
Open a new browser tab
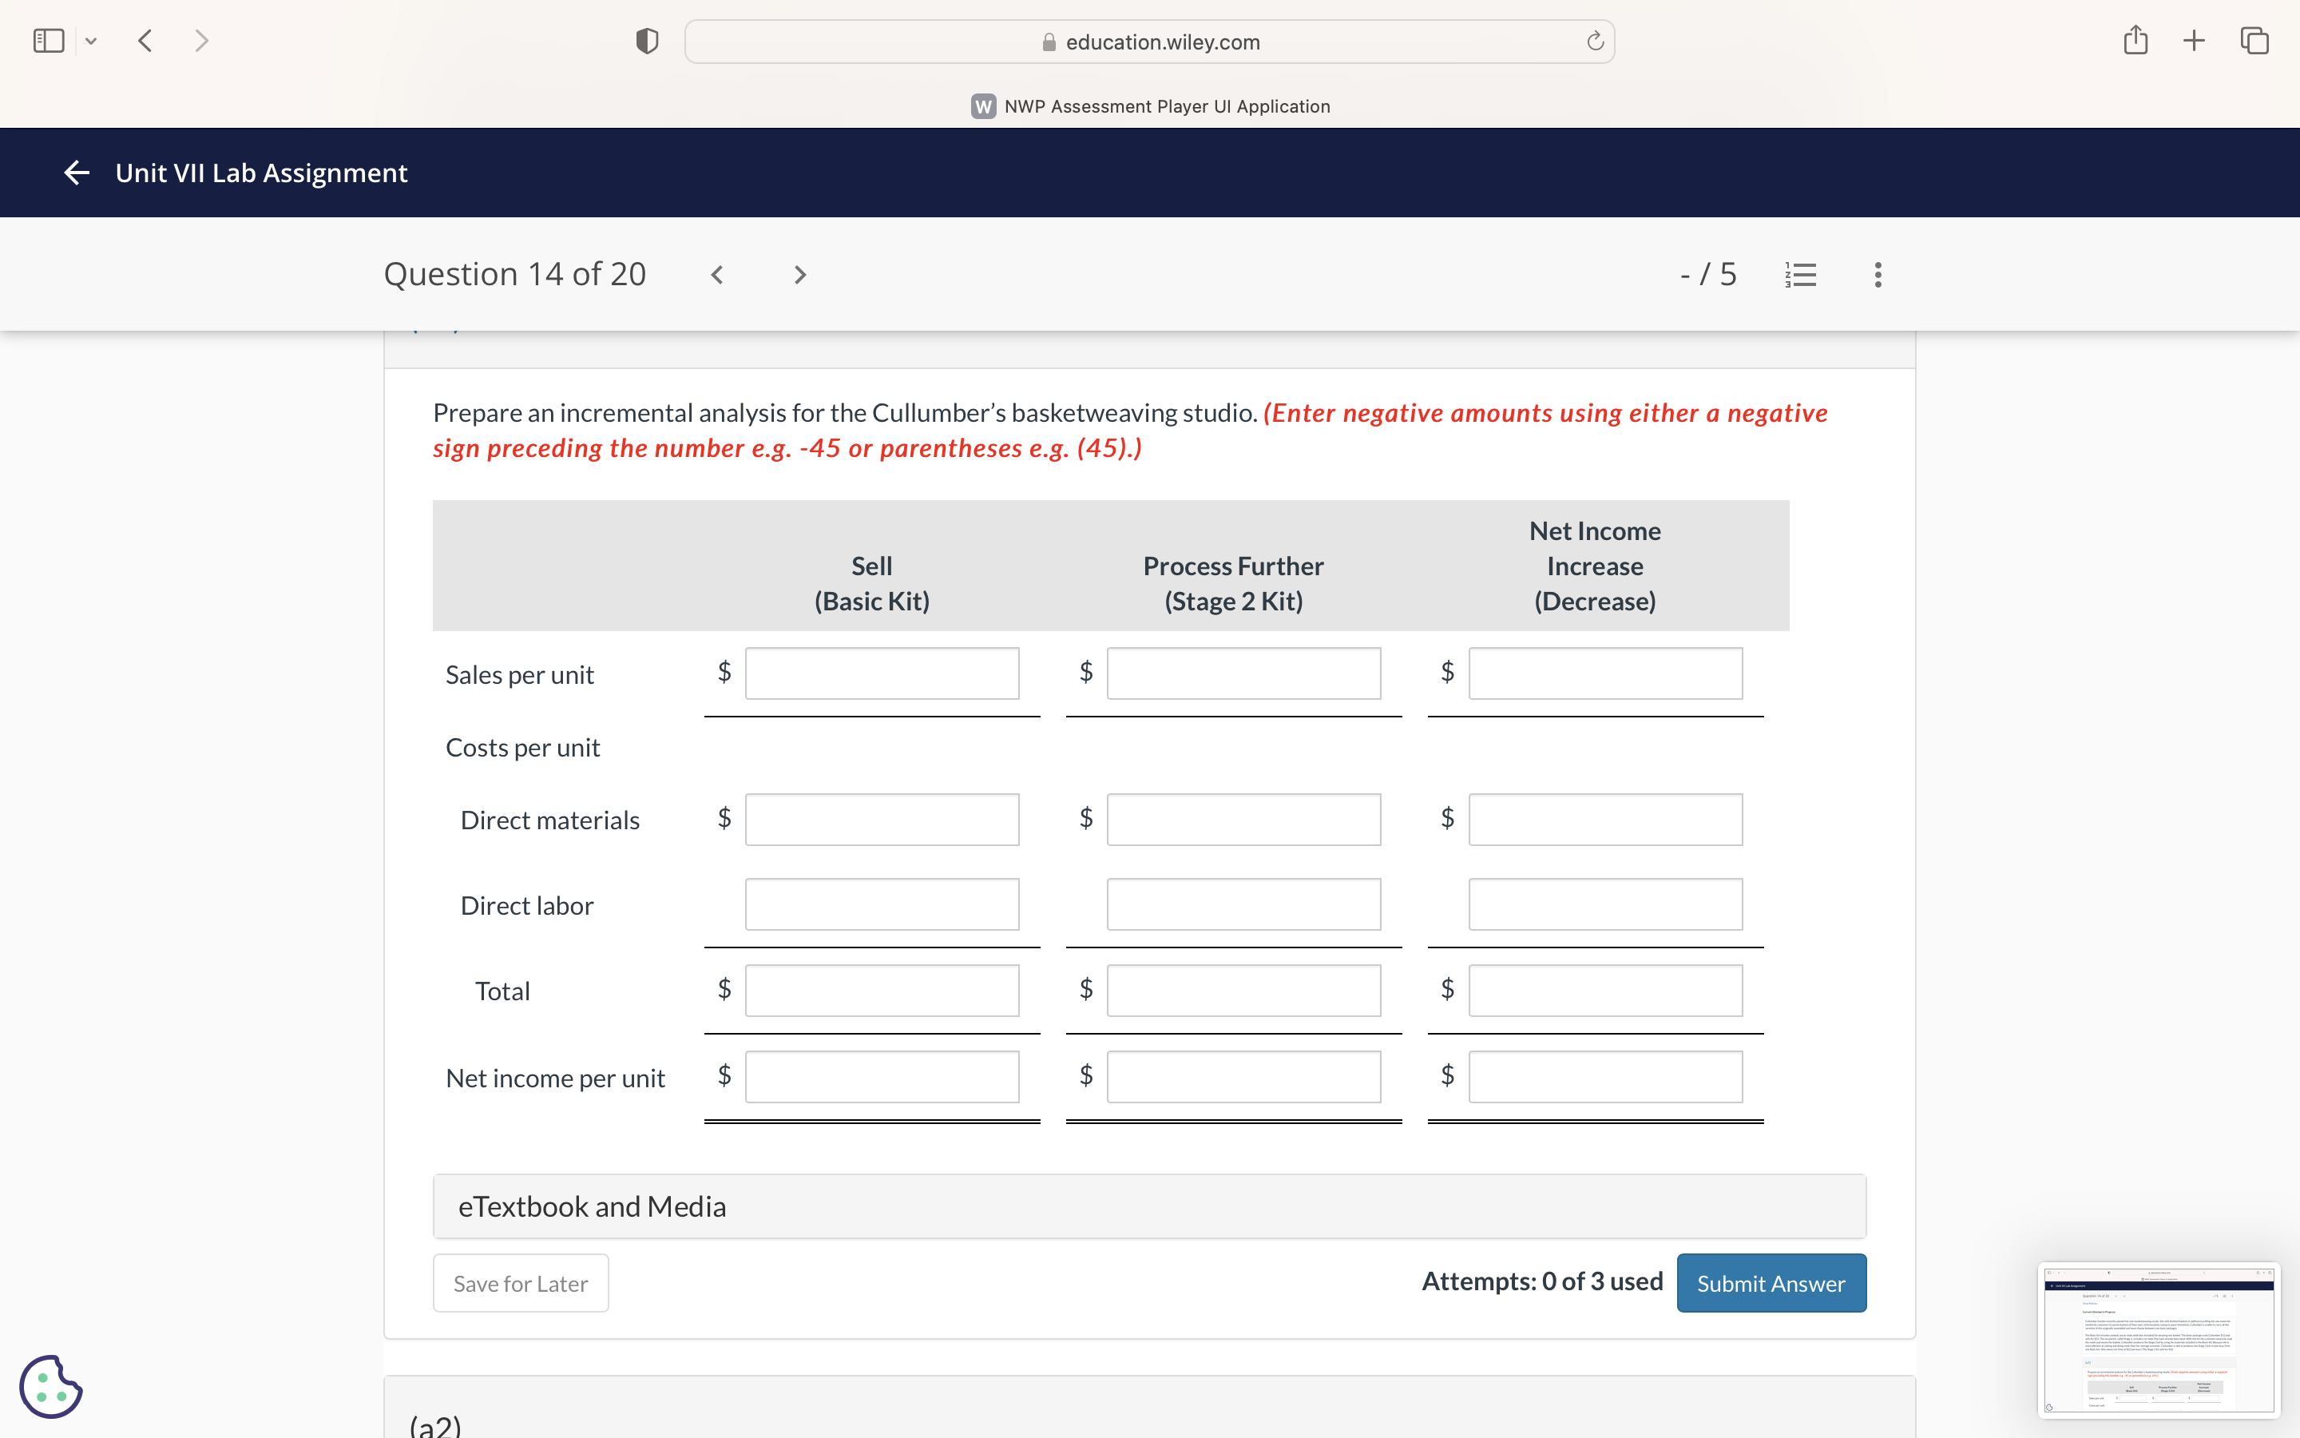[2194, 40]
